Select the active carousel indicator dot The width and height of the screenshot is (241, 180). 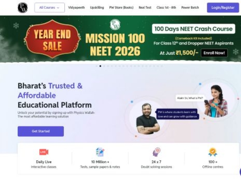pos(100,66)
